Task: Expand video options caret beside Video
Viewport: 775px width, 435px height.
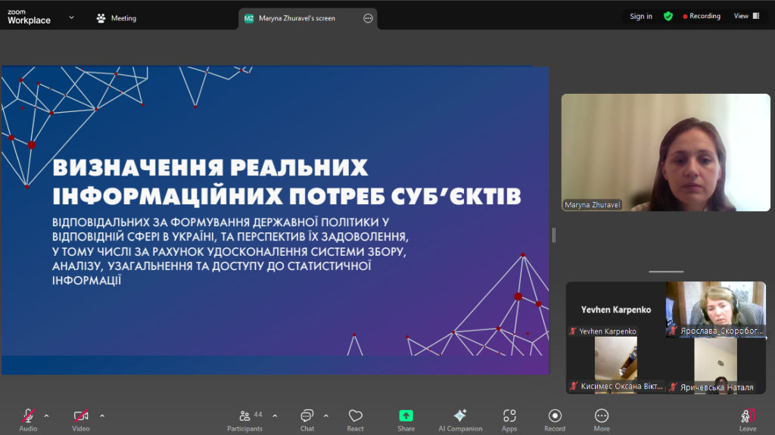Action: (102, 416)
